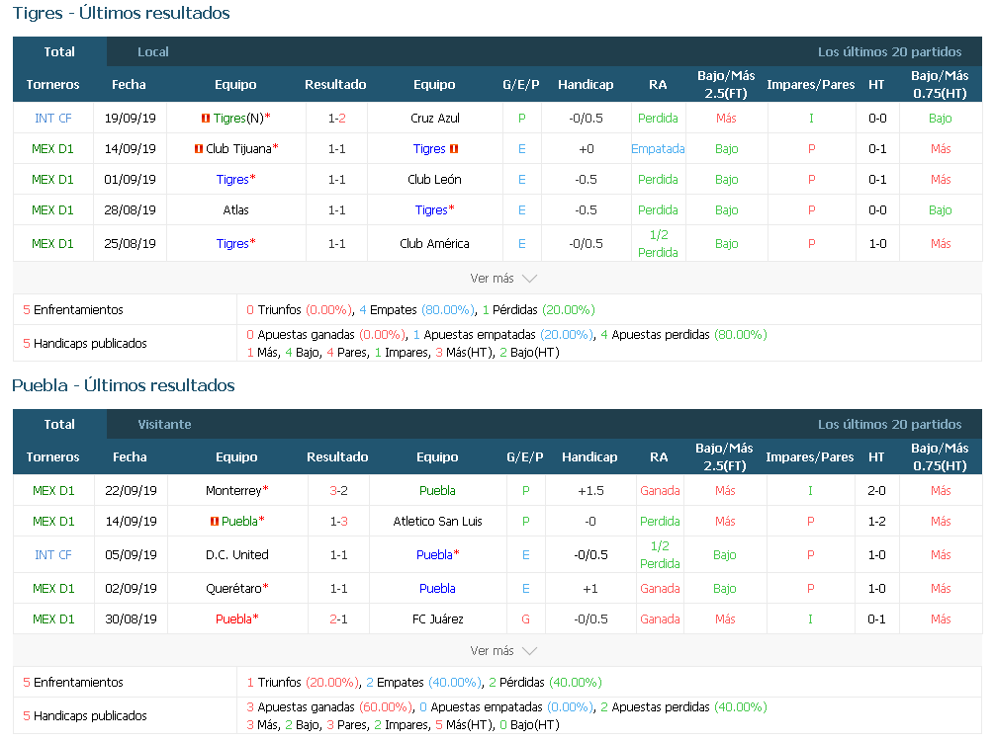The width and height of the screenshot is (995, 742).
Task: Open Puebla team link in 02/09/19 row
Action: [437, 589]
